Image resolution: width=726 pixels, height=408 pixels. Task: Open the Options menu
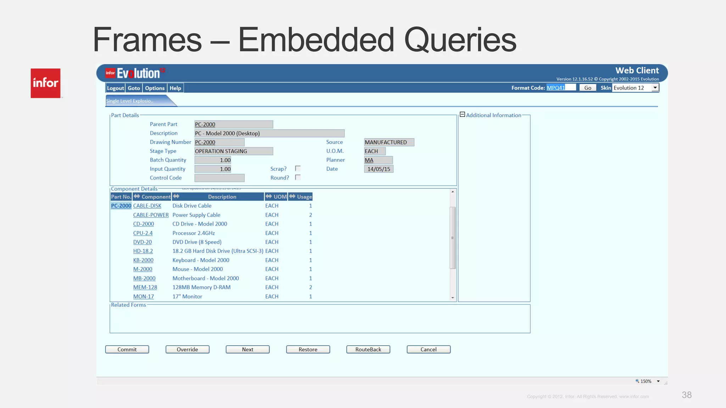(x=155, y=88)
